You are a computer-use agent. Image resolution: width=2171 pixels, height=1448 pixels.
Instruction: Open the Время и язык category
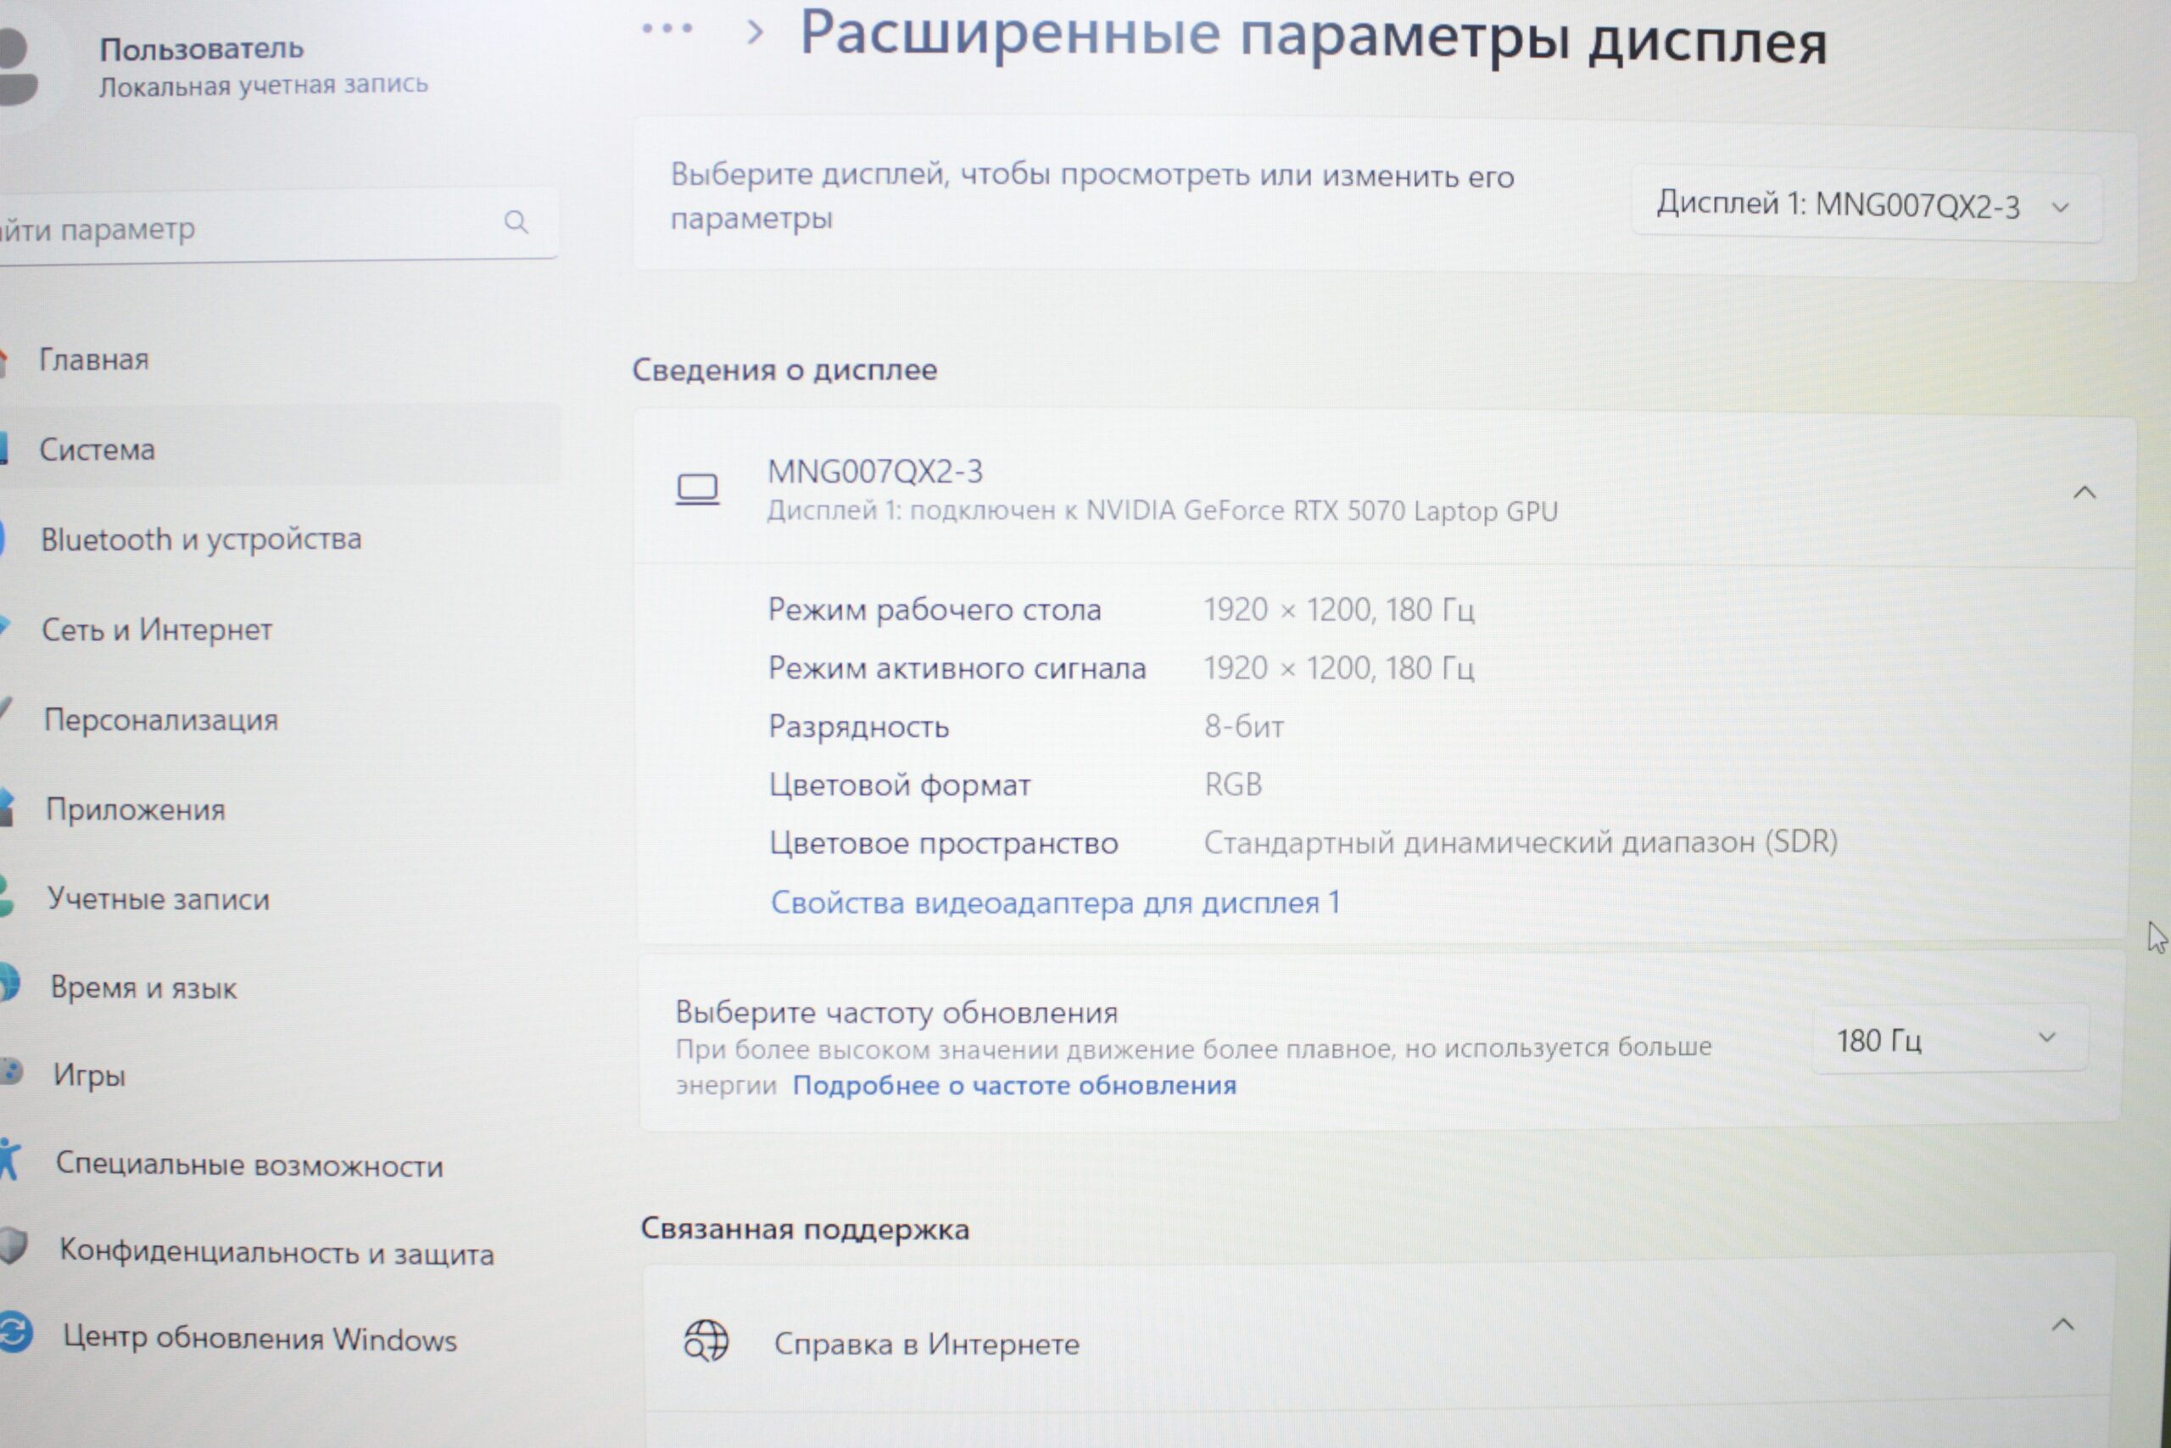[143, 987]
